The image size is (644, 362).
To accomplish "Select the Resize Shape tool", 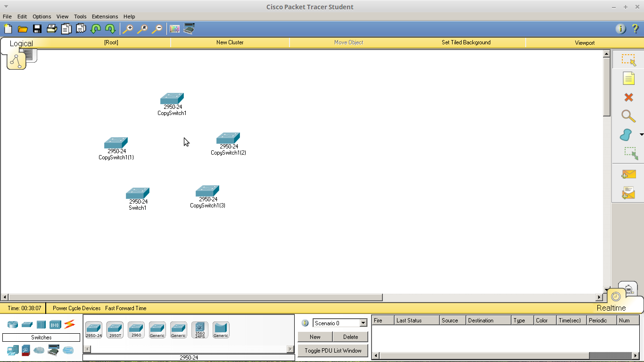I will pyautogui.click(x=630, y=154).
